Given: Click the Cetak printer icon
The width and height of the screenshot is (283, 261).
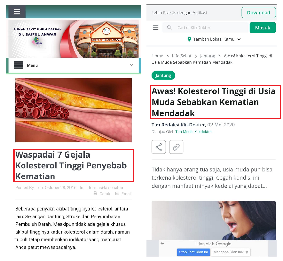Looking at the screenshot, I should coord(95,193).
